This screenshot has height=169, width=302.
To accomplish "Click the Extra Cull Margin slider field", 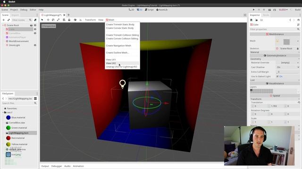I will tap(288, 72).
